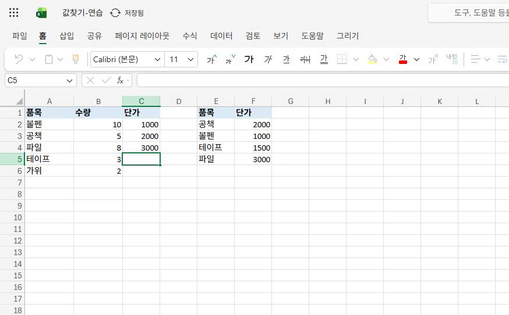The height and width of the screenshot is (315, 509).
Task: Select header cell F1 단가
Action: click(253, 113)
